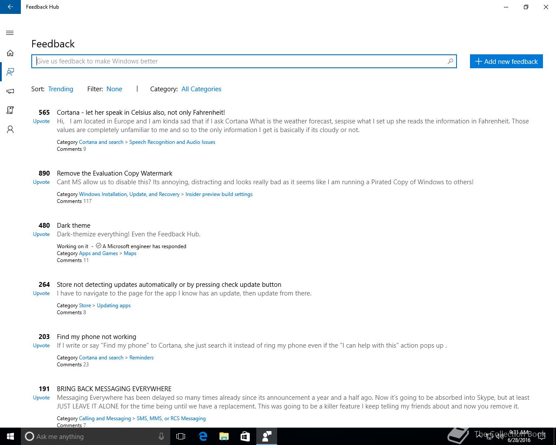Open the Quests sidebar icon
556x445 pixels.
[x=10, y=110]
